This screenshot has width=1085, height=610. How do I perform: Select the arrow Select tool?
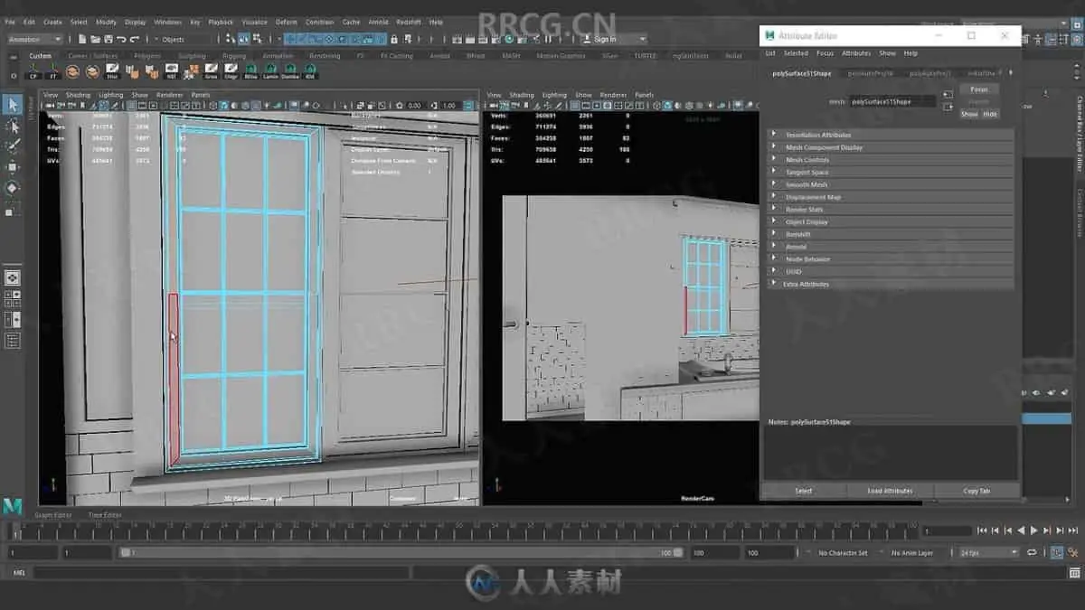(x=13, y=105)
